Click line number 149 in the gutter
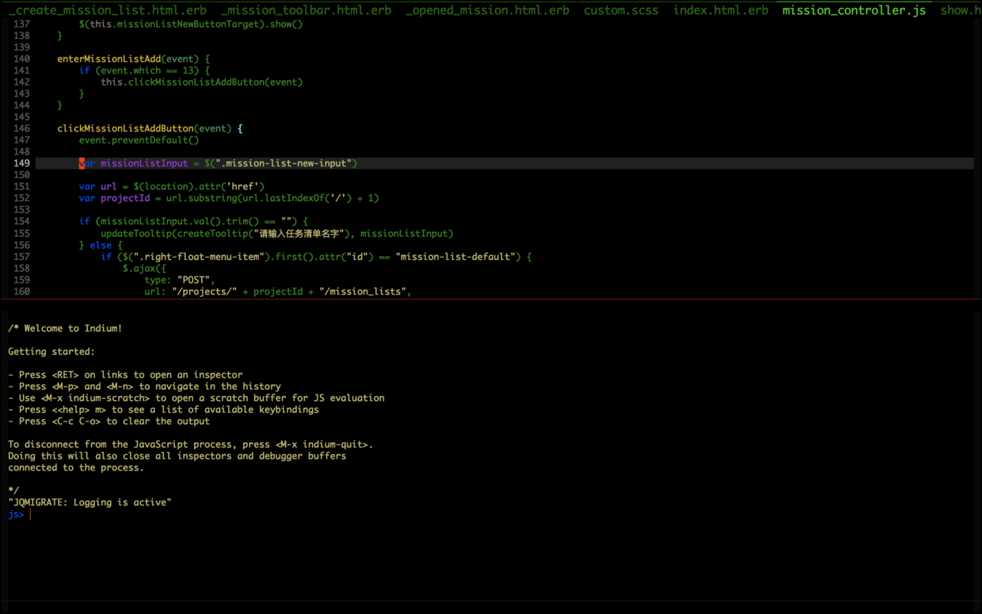Image resolution: width=982 pixels, height=614 pixels. coord(21,162)
